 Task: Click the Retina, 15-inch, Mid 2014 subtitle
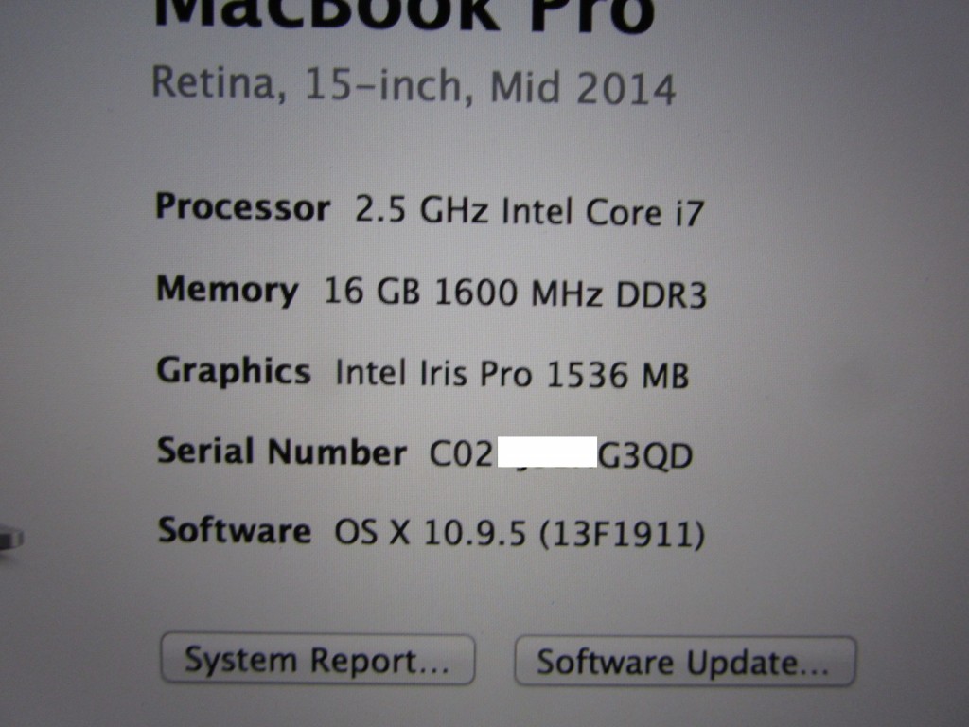click(x=414, y=86)
